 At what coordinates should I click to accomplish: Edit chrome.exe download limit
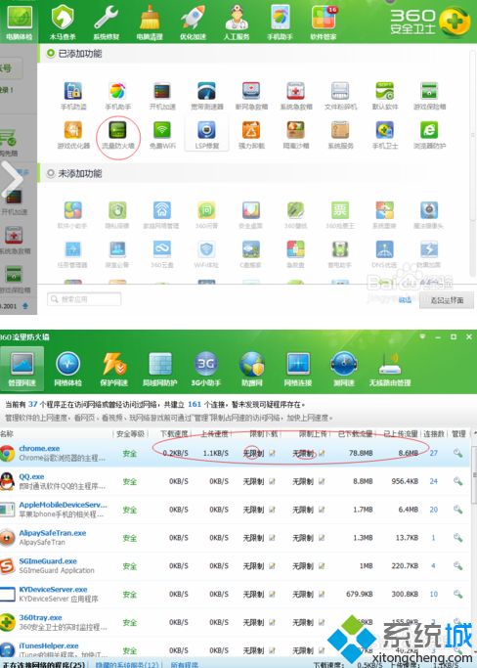[x=272, y=453]
